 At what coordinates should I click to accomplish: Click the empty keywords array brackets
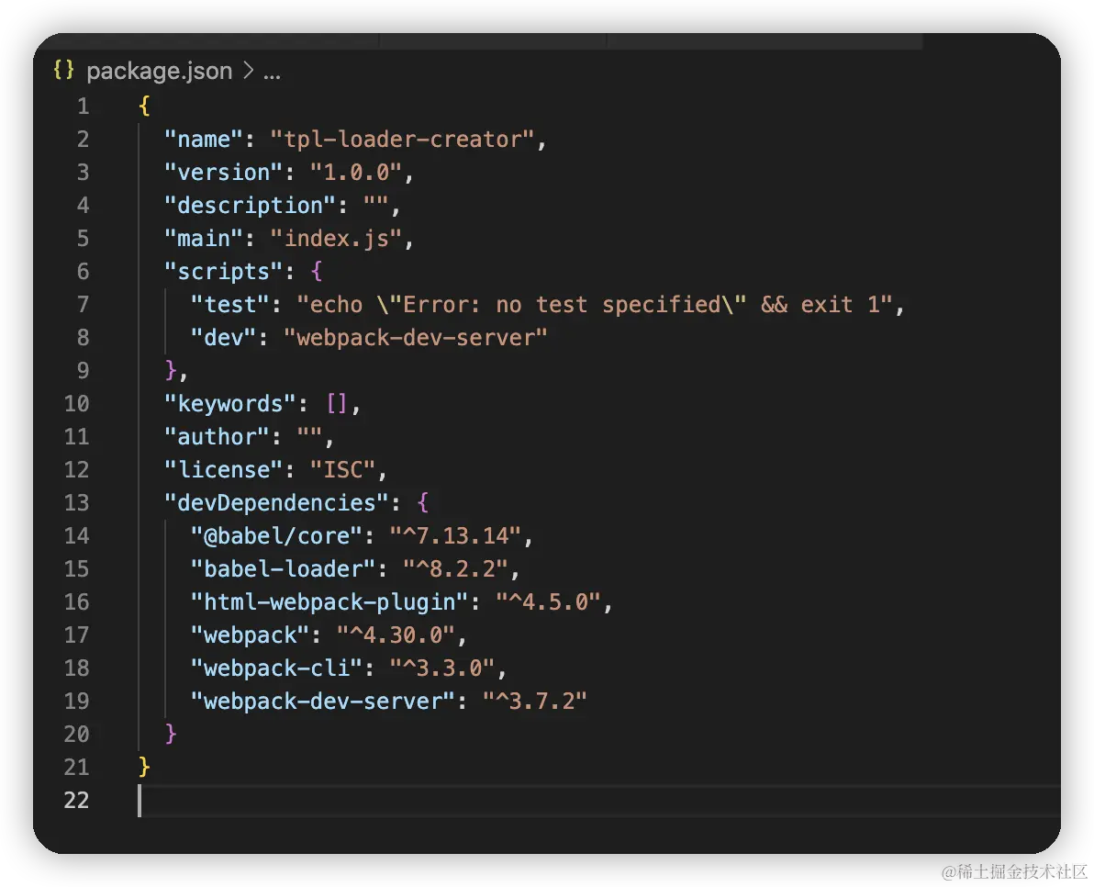[338, 403]
